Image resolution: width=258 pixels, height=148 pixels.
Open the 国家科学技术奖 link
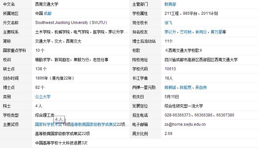(x=49, y=124)
